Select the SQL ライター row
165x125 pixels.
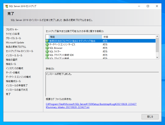click(101, 51)
